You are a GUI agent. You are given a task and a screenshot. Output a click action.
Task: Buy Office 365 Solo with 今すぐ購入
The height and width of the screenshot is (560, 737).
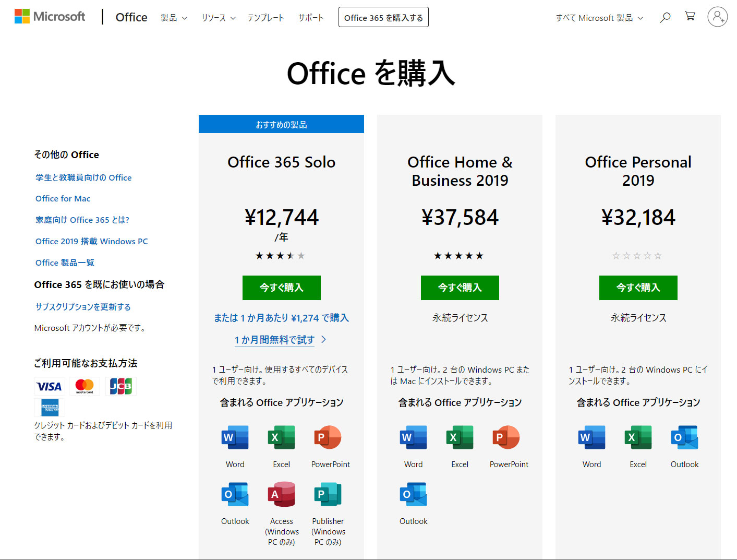pos(282,288)
